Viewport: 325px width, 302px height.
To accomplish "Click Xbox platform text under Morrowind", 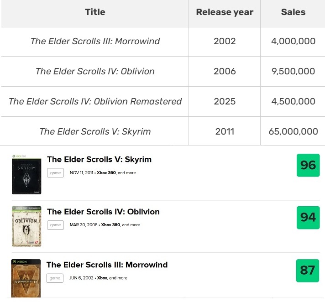I will click(102, 278).
